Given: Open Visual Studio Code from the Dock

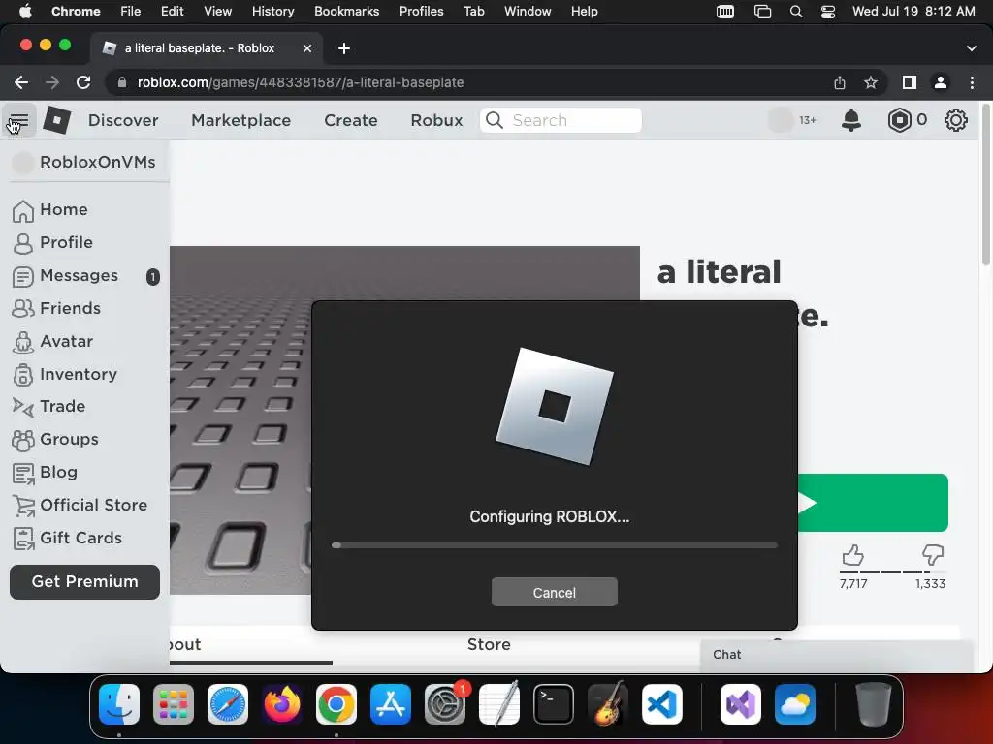Looking at the screenshot, I should point(662,704).
